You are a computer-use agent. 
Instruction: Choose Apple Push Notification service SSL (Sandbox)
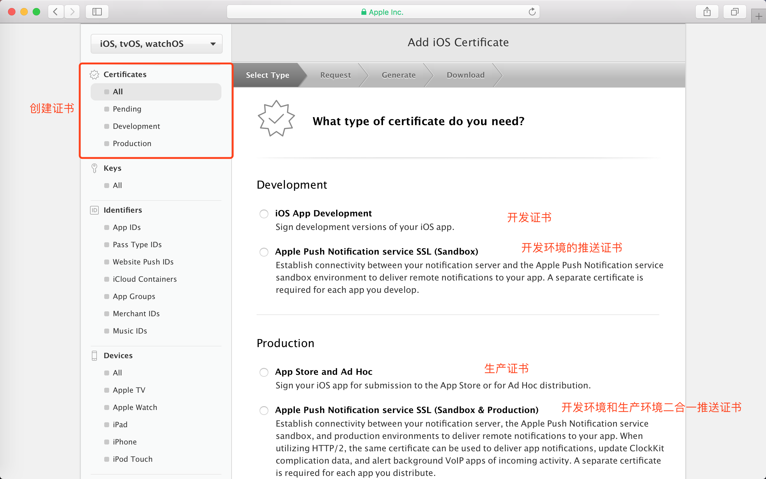264,252
